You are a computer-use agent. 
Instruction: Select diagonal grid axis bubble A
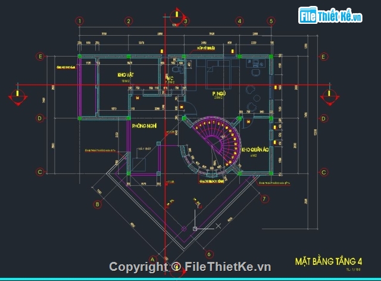(x=152, y=260)
